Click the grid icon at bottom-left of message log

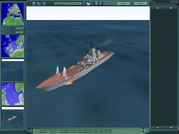(x=29, y=131)
